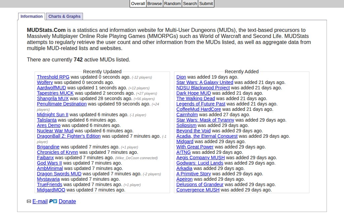
Task: Open the Beyond the Void link
Action: [x=193, y=131]
